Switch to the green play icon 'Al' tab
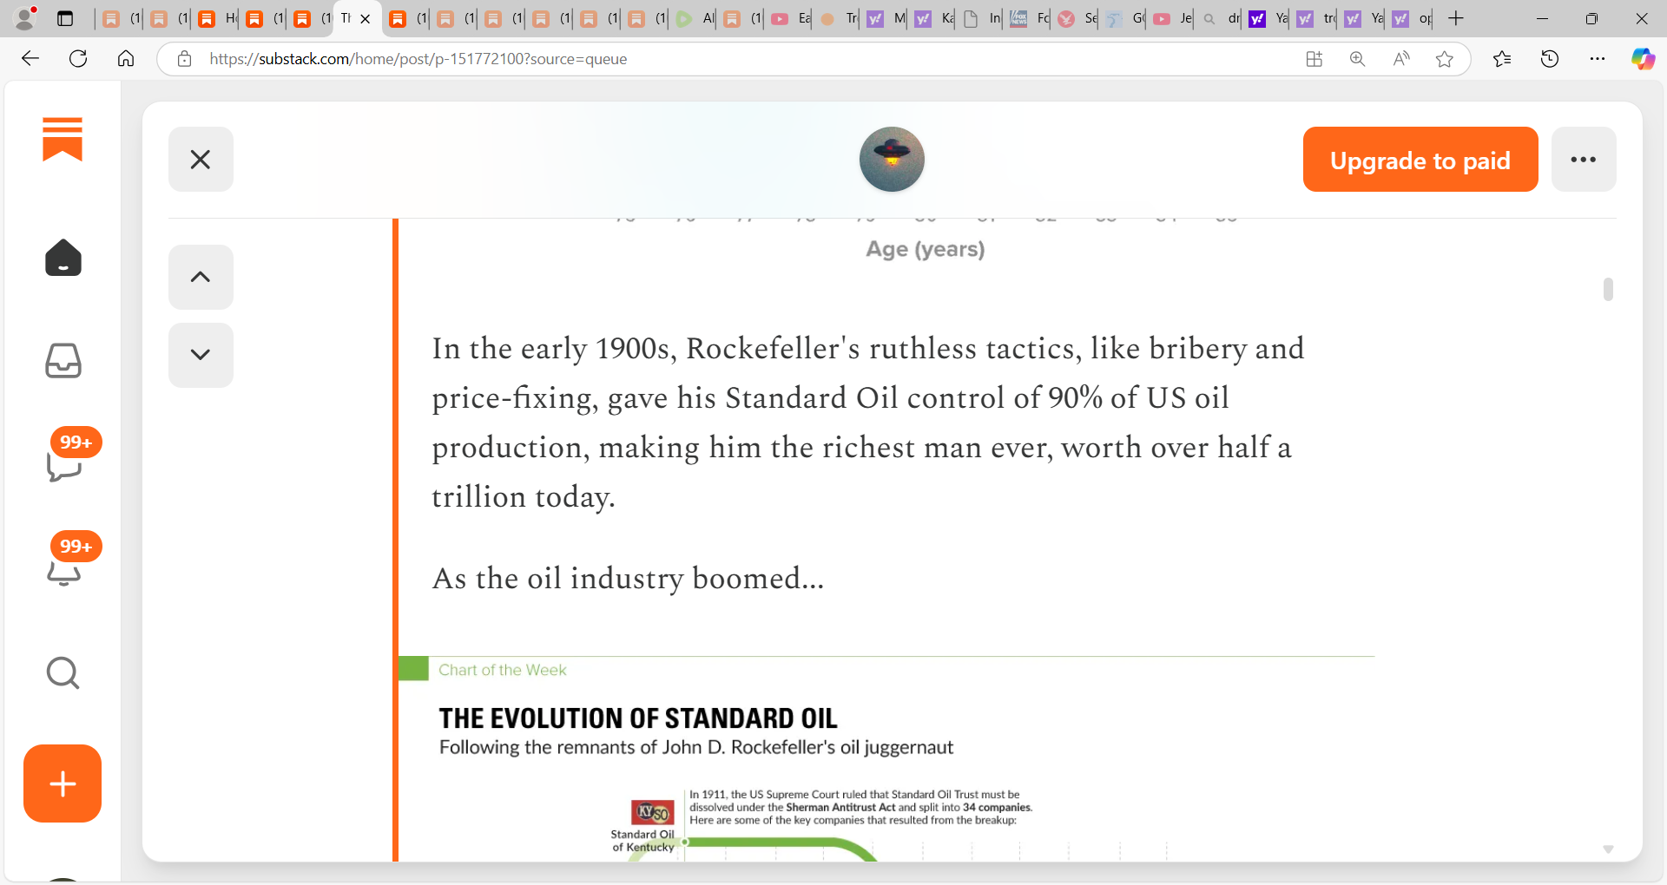1667x885 pixels. pyautogui.click(x=695, y=18)
